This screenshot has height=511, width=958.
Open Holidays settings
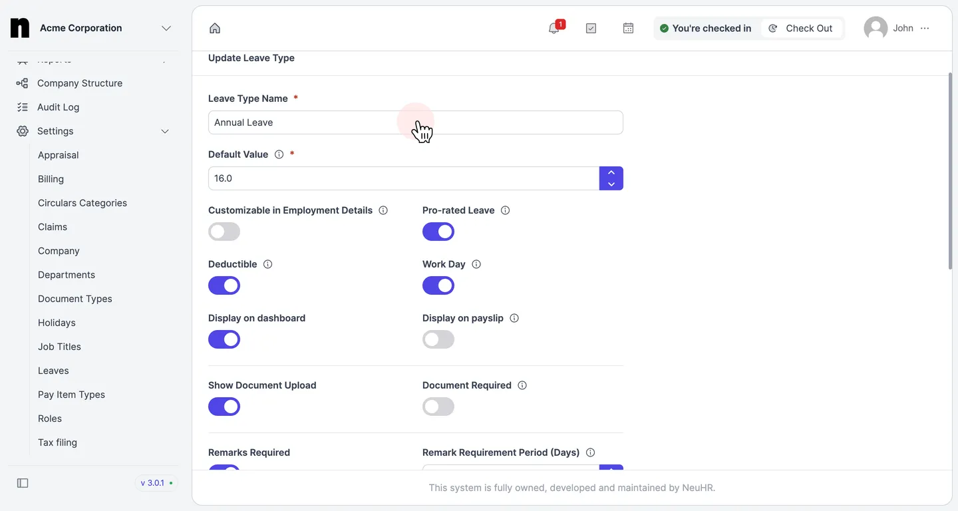pyautogui.click(x=57, y=323)
